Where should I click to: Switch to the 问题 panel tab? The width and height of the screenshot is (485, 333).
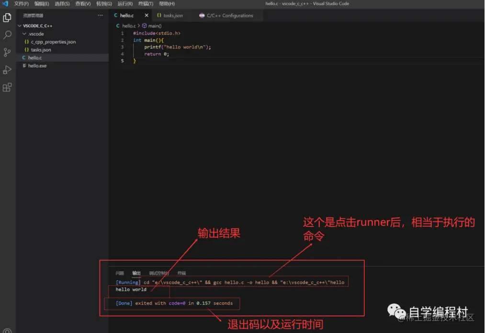click(120, 273)
